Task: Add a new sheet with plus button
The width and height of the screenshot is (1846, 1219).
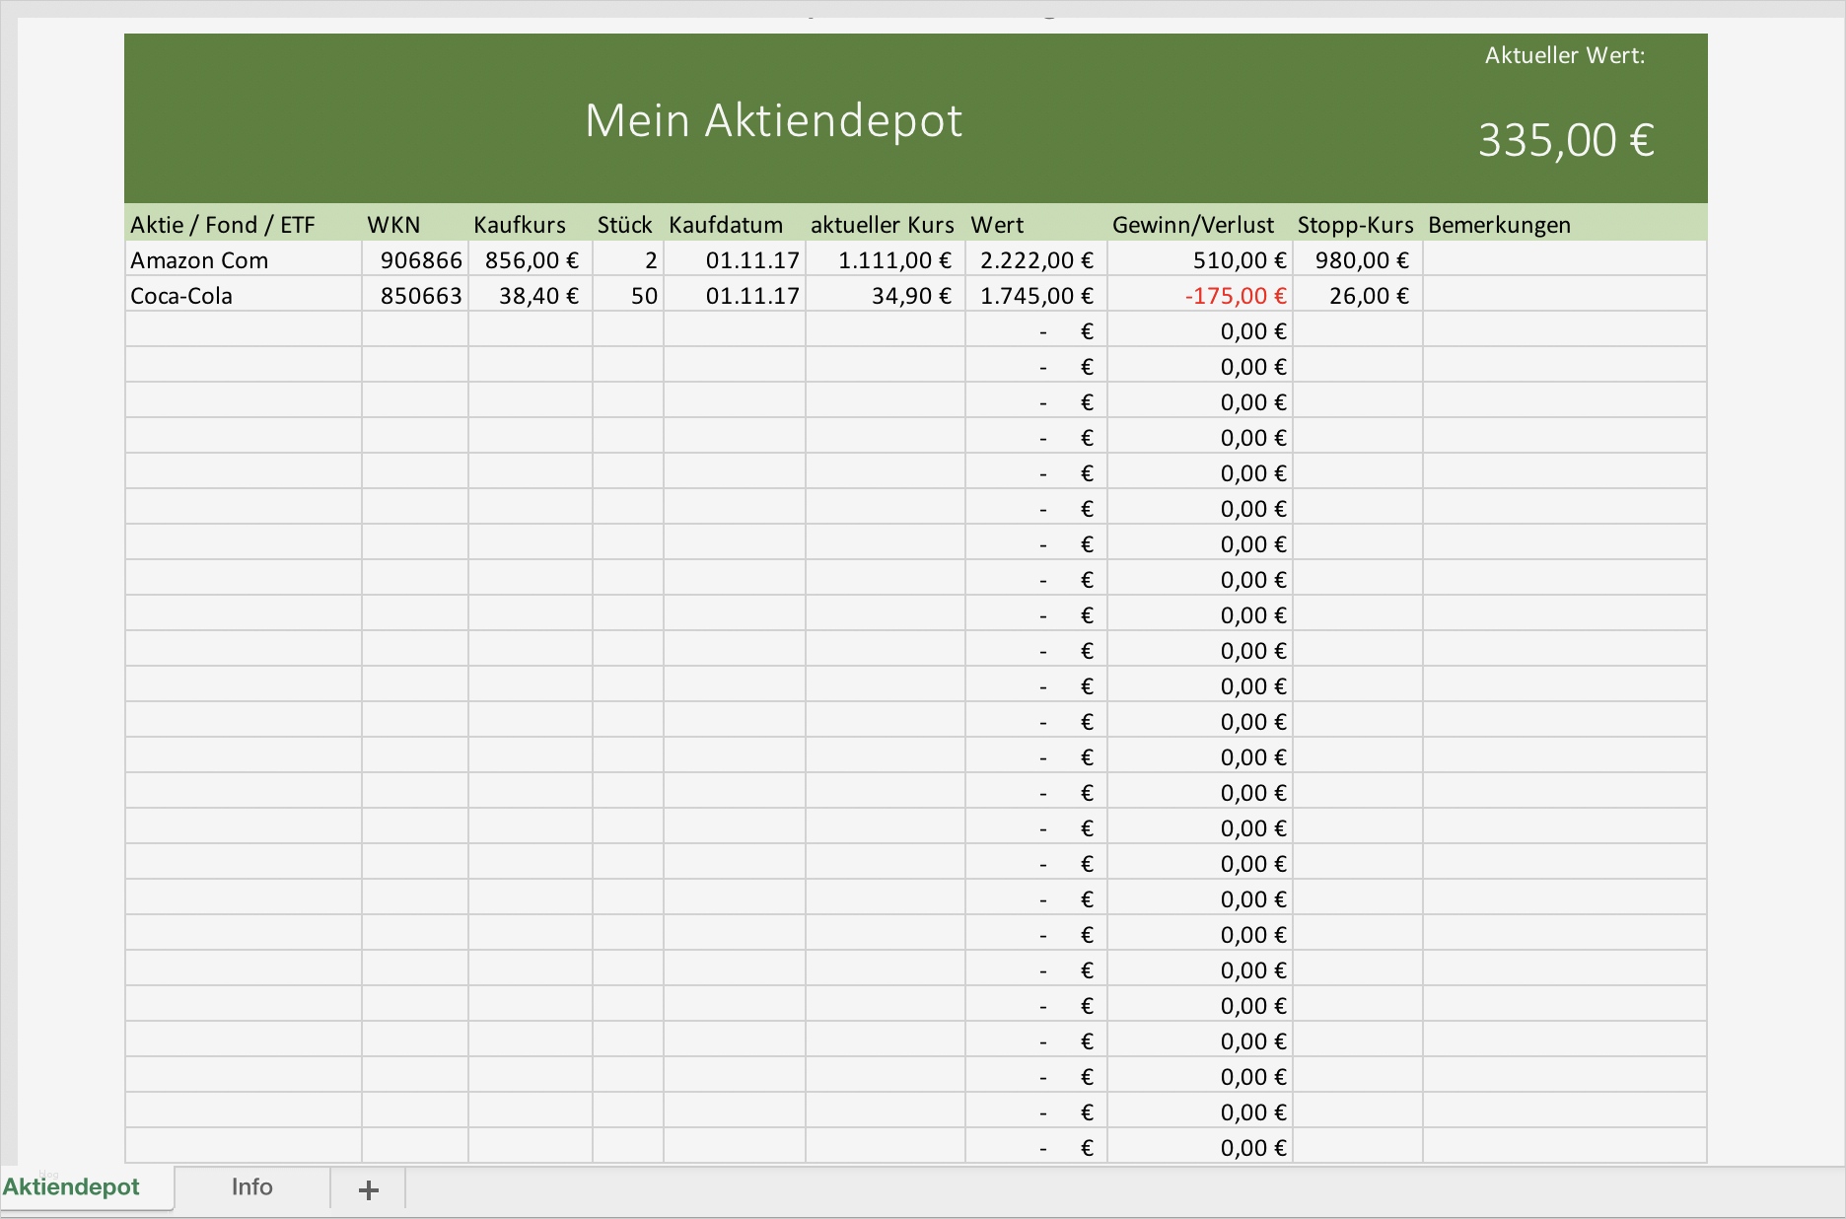Action: pos(369,1189)
